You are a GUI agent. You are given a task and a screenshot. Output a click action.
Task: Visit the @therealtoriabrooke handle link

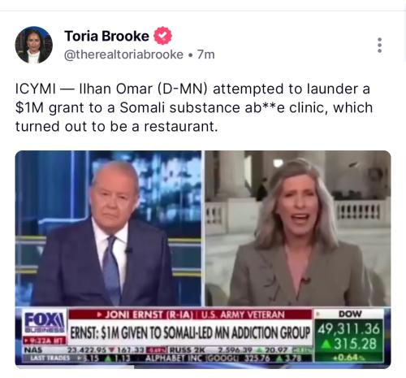[123, 54]
